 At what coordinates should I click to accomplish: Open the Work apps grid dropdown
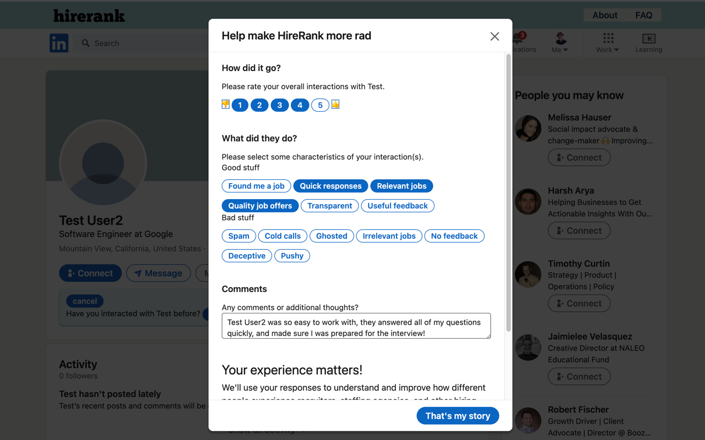(608, 43)
